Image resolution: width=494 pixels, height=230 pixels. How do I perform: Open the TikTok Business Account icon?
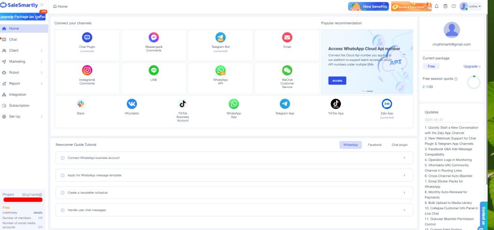[x=183, y=104]
